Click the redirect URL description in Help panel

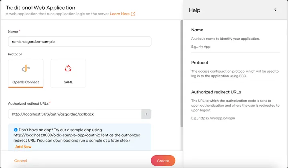(235, 105)
